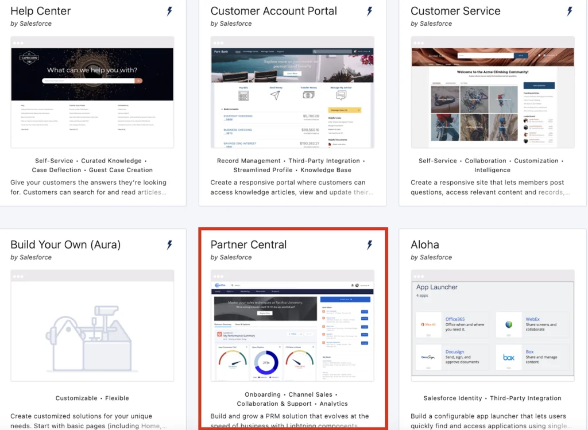
Task: Click the Box app in Aloha preview
Action: pyautogui.click(x=532, y=357)
